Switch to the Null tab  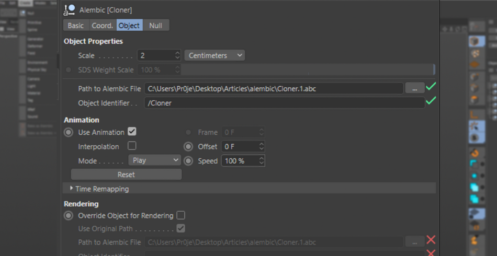point(155,26)
